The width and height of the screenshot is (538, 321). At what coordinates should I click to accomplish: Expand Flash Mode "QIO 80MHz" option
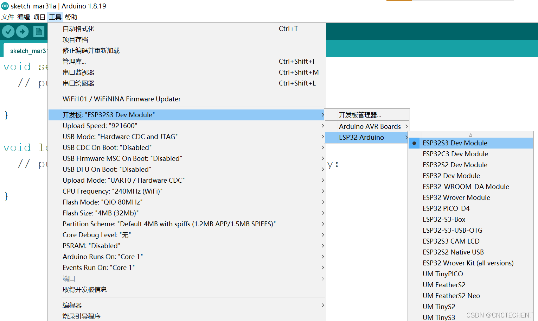(x=187, y=202)
